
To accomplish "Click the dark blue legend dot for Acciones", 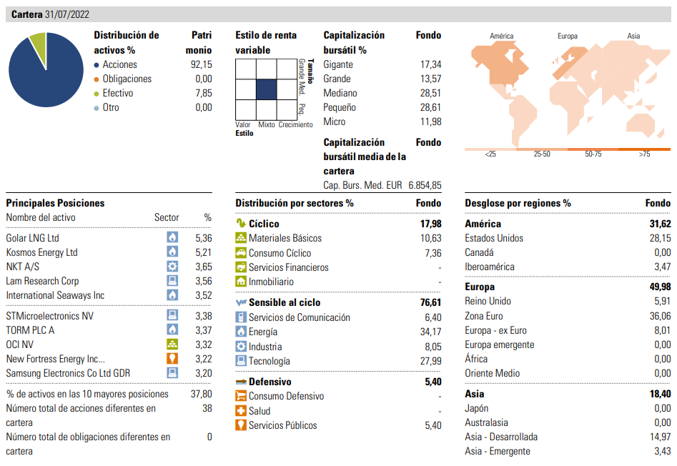I will (x=97, y=65).
